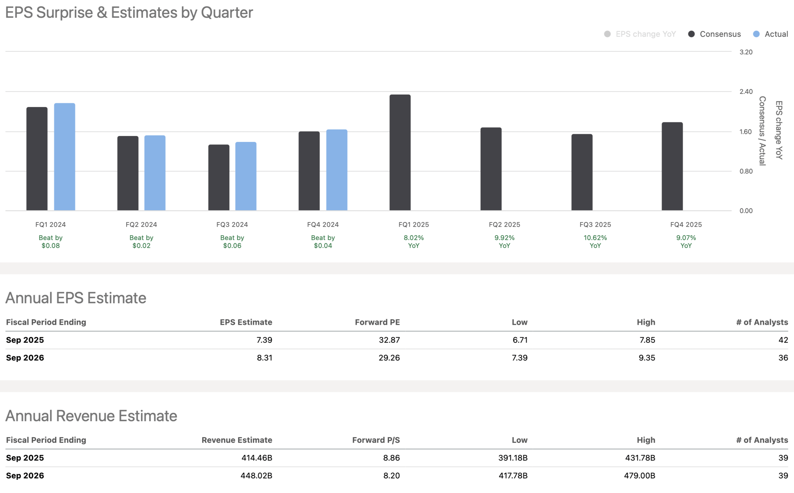
Task: Click the FQ1 2025 Consensus bar
Action: (400, 153)
